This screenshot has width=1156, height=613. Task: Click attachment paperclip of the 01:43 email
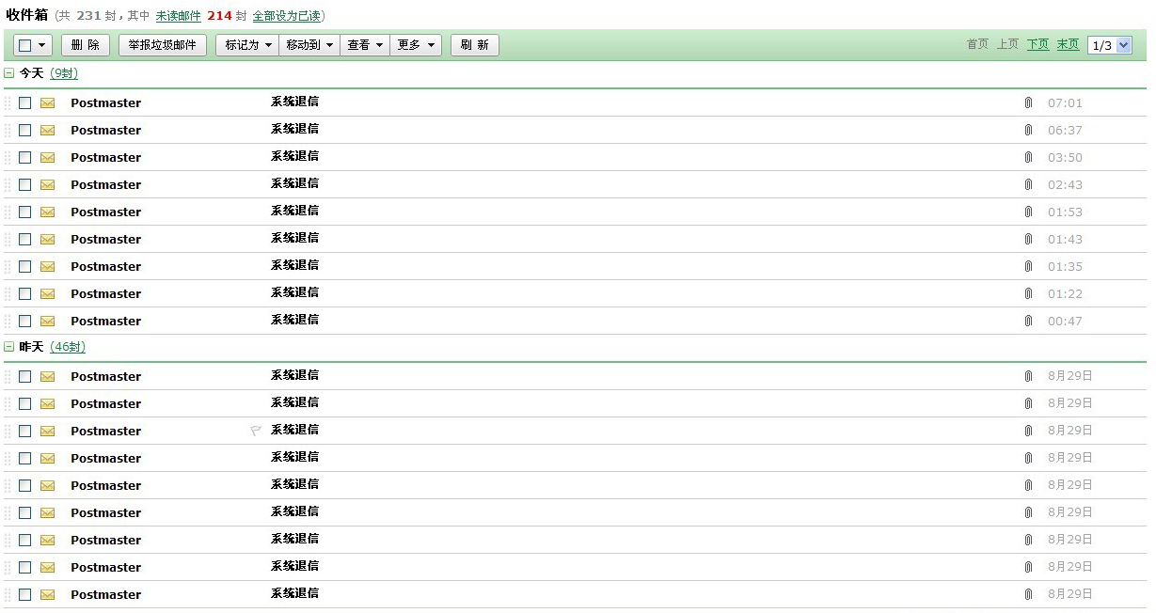[1028, 240]
